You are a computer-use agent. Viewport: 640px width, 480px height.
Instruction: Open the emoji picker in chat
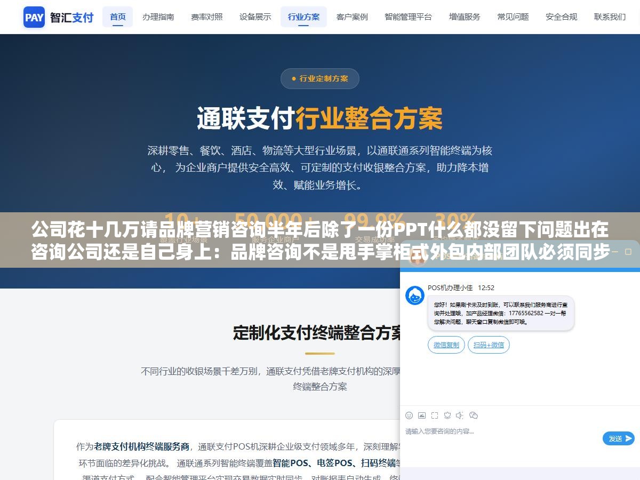tap(409, 415)
